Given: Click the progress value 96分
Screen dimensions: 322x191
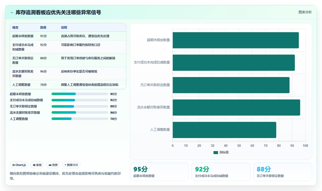Looking at the screenshot, I should 114,113.
